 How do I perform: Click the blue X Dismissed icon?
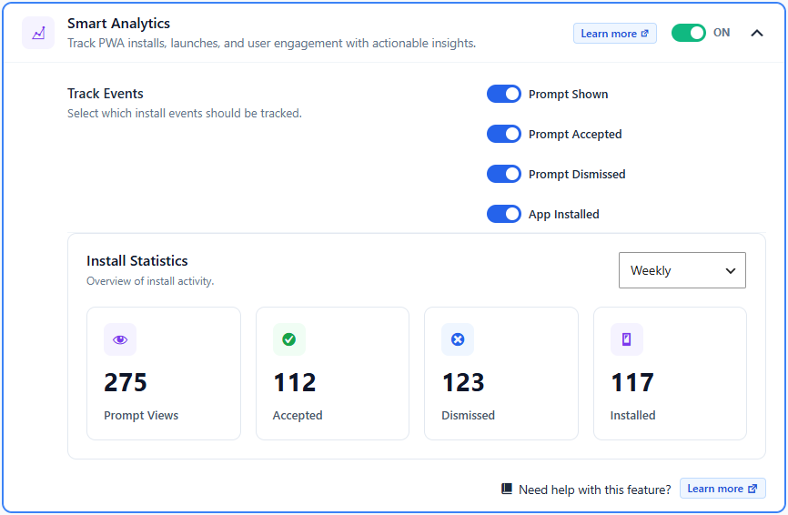[x=458, y=339]
